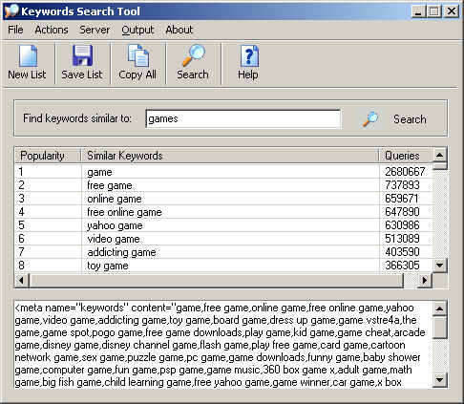This screenshot has width=464, height=404.
Task: Click the New List toolbar icon
Action: click(28, 56)
